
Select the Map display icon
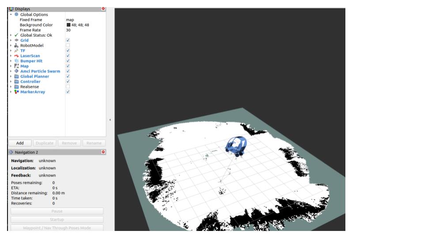[x=16, y=66]
